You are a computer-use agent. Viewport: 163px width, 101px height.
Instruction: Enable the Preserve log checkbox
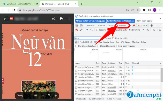pyautogui.click(x=97, y=30)
